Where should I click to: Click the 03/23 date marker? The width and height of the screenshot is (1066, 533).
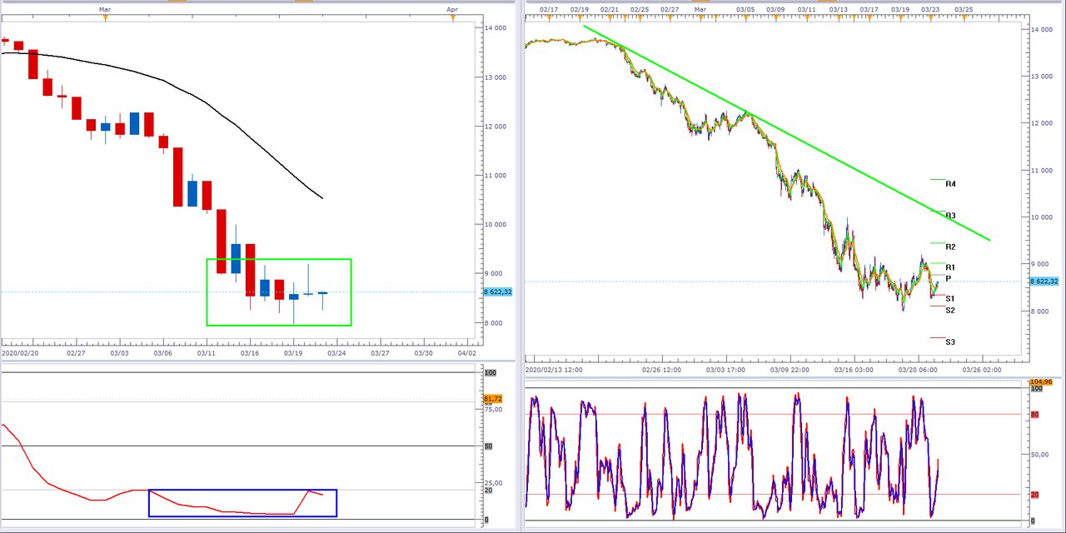pyautogui.click(x=931, y=9)
